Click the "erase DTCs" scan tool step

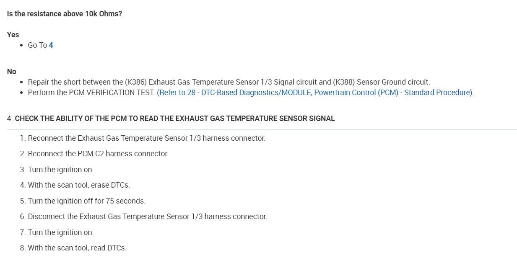point(79,185)
